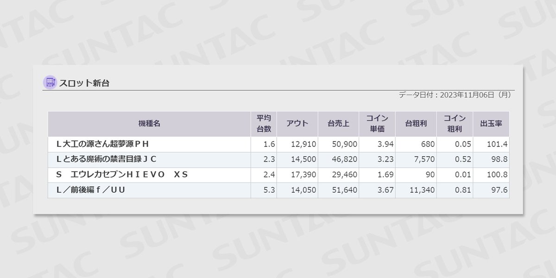This screenshot has width=556, height=278.
Task: Click coin unit price 3.23
Action: pos(385,159)
